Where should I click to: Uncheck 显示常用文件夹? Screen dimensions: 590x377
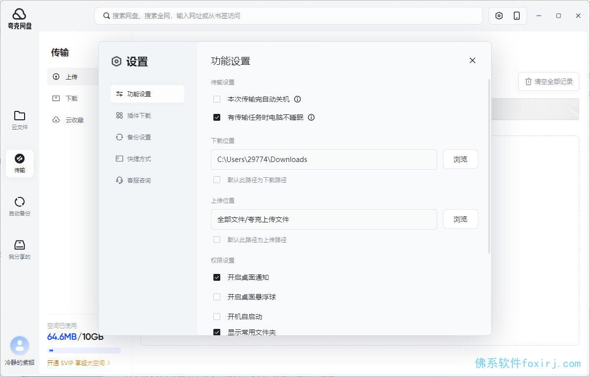coord(217,332)
